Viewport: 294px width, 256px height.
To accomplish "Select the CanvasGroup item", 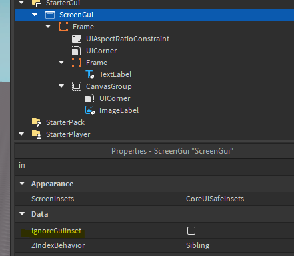I will pos(109,86).
